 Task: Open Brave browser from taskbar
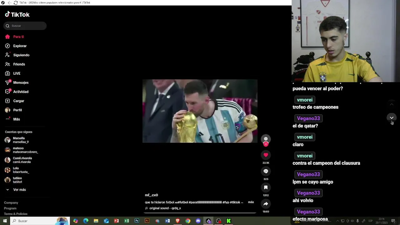pos(177,221)
